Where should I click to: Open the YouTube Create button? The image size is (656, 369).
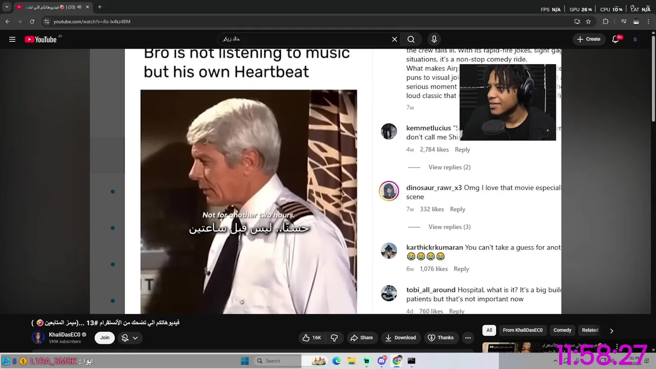point(588,39)
